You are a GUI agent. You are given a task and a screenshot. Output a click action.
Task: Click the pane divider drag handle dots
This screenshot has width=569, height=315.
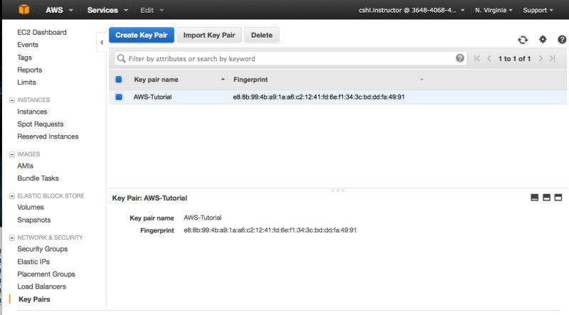(x=338, y=190)
